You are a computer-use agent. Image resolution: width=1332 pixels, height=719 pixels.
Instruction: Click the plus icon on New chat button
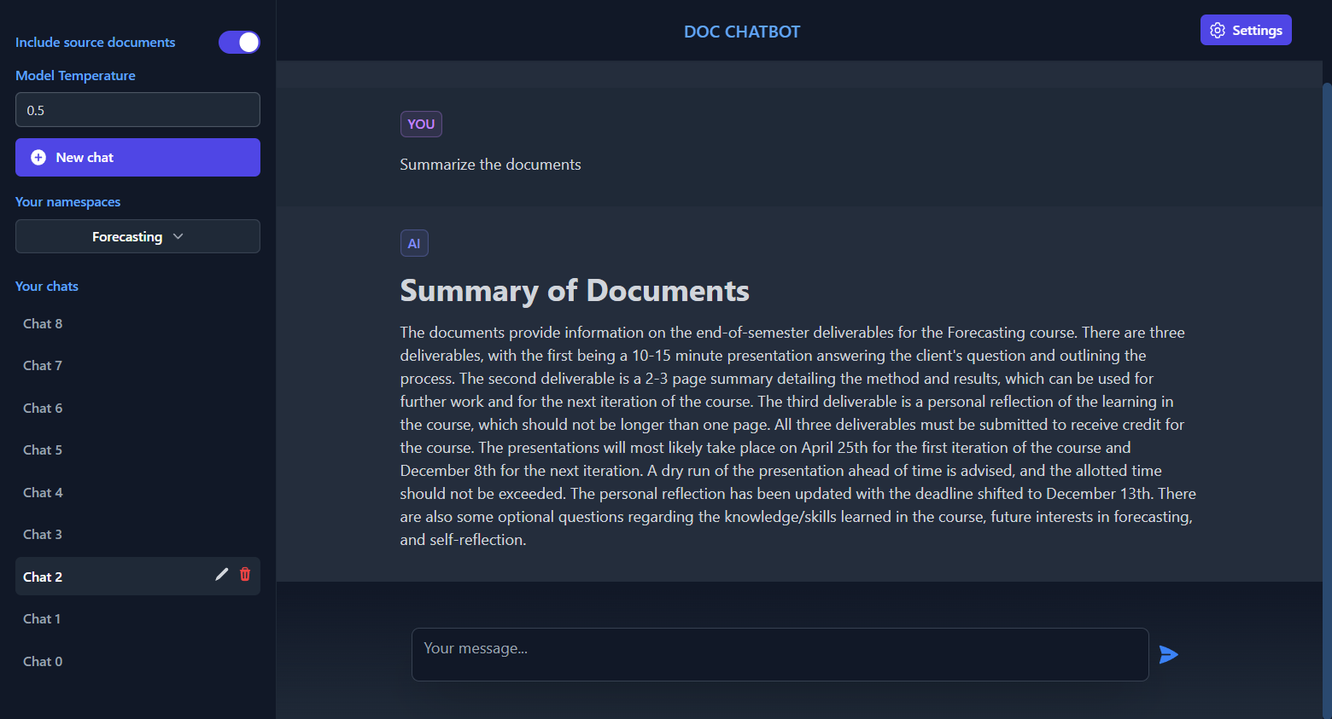pyautogui.click(x=38, y=157)
